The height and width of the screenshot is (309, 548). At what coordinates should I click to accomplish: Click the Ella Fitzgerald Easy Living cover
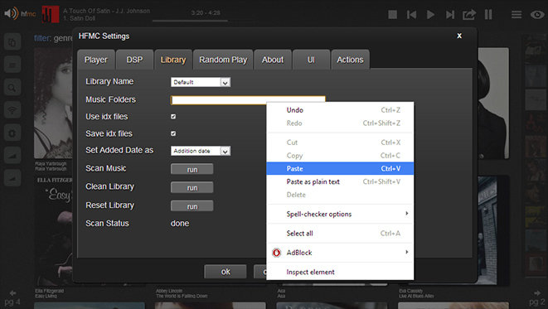[53, 230]
